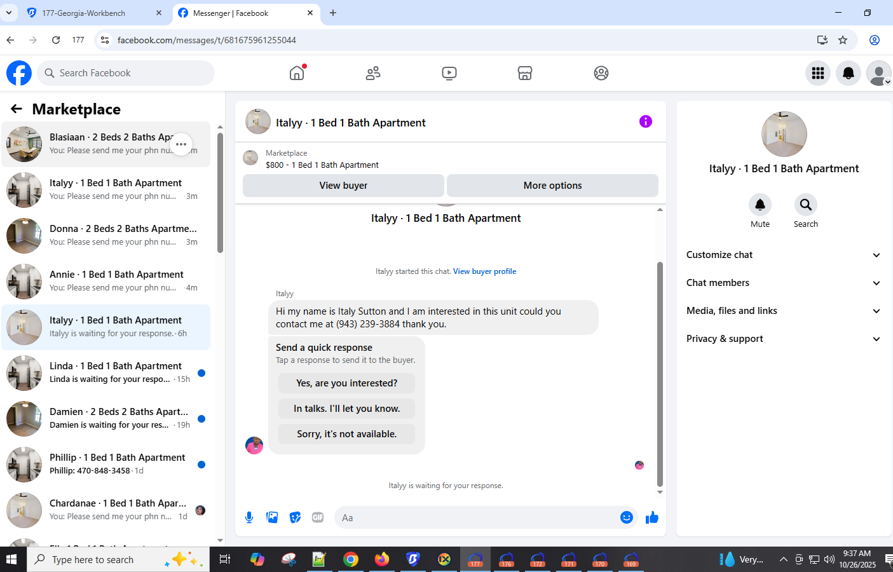
Task: Open Linda 1 Bed 1 Bath conversation
Action: [x=106, y=373]
